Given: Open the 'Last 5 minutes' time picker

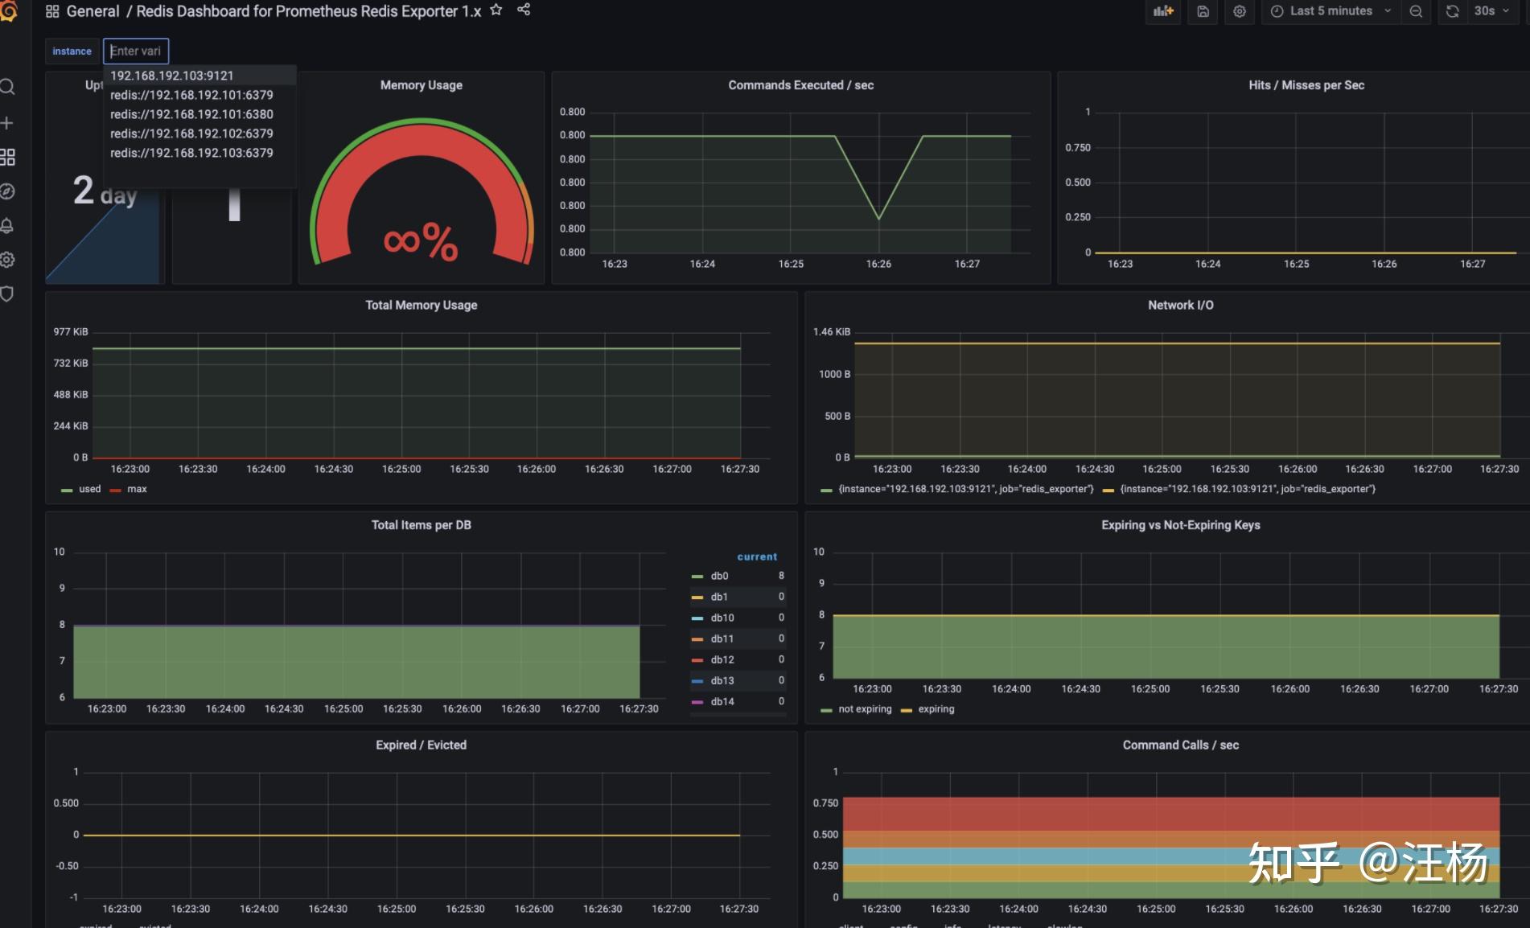Looking at the screenshot, I should pyautogui.click(x=1331, y=11).
